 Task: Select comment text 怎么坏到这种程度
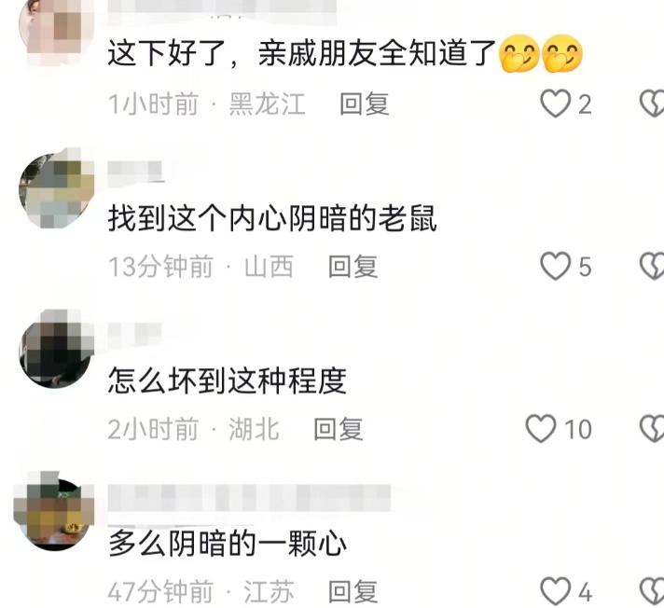click(x=228, y=380)
